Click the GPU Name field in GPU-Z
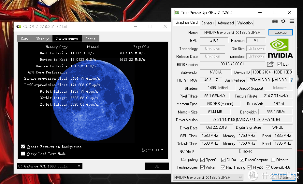Image resolution: width=303 pixels, height=184 pixels. click(232, 33)
